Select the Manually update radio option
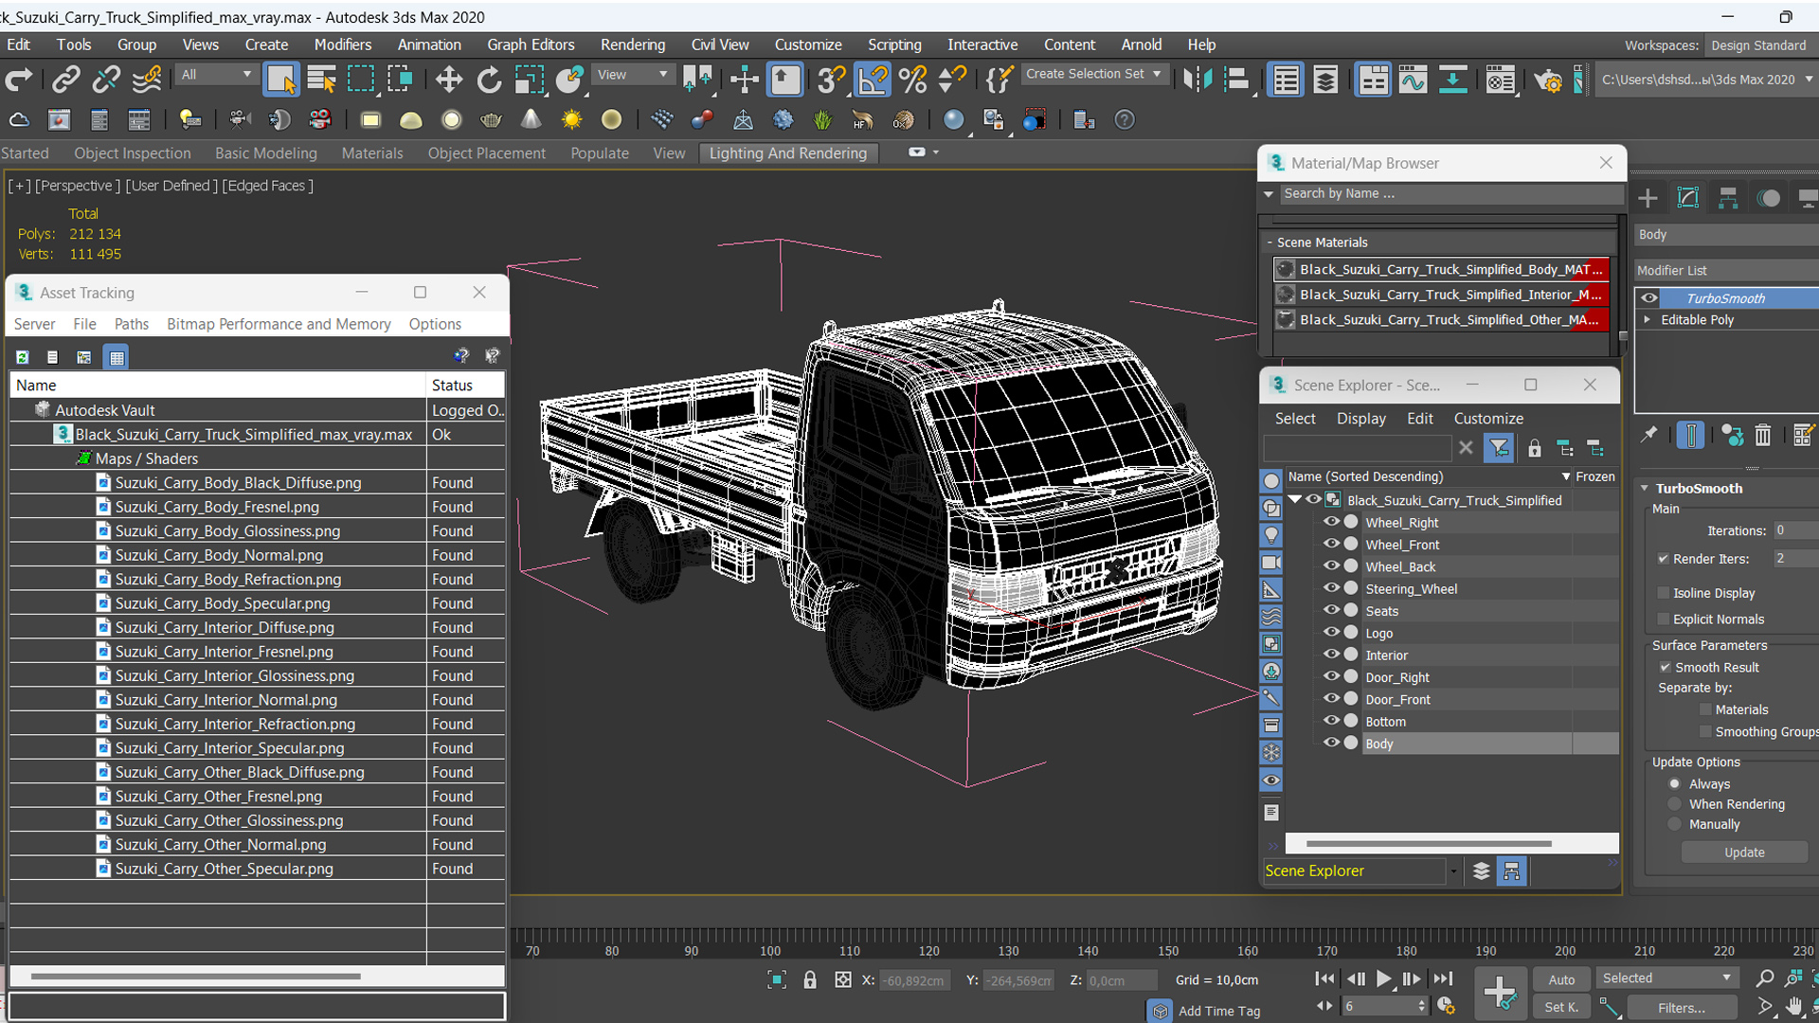 click(x=1675, y=825)
